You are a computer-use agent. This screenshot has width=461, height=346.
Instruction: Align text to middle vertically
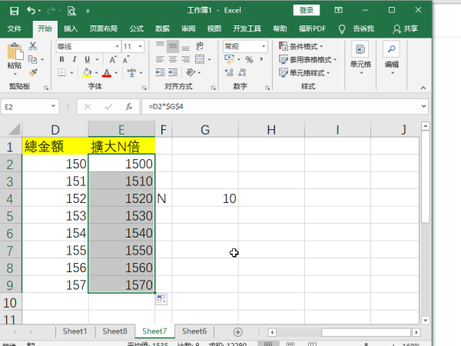(173, 46)
